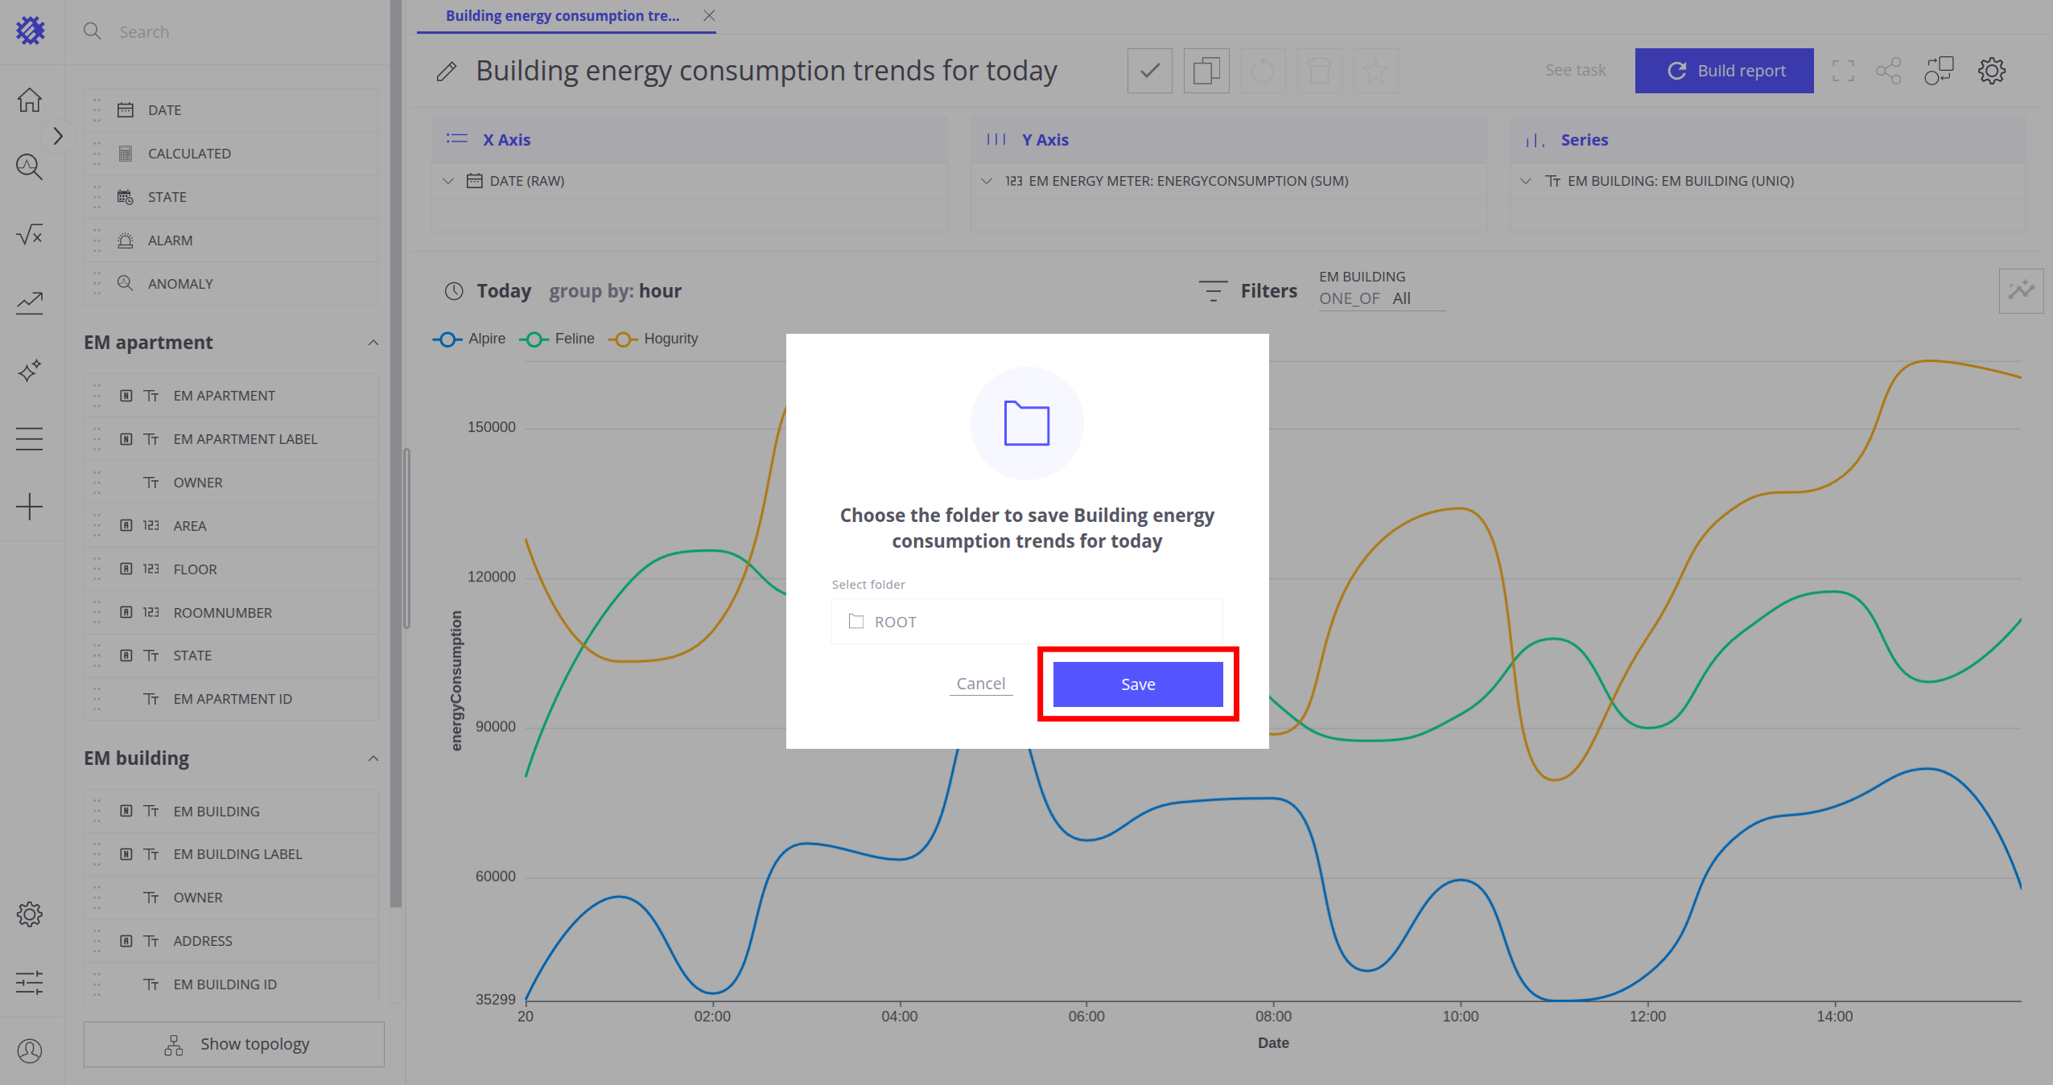Open the Home sidebar icon
This screenshot has height=1085, width=2053.
coord(30,100)
